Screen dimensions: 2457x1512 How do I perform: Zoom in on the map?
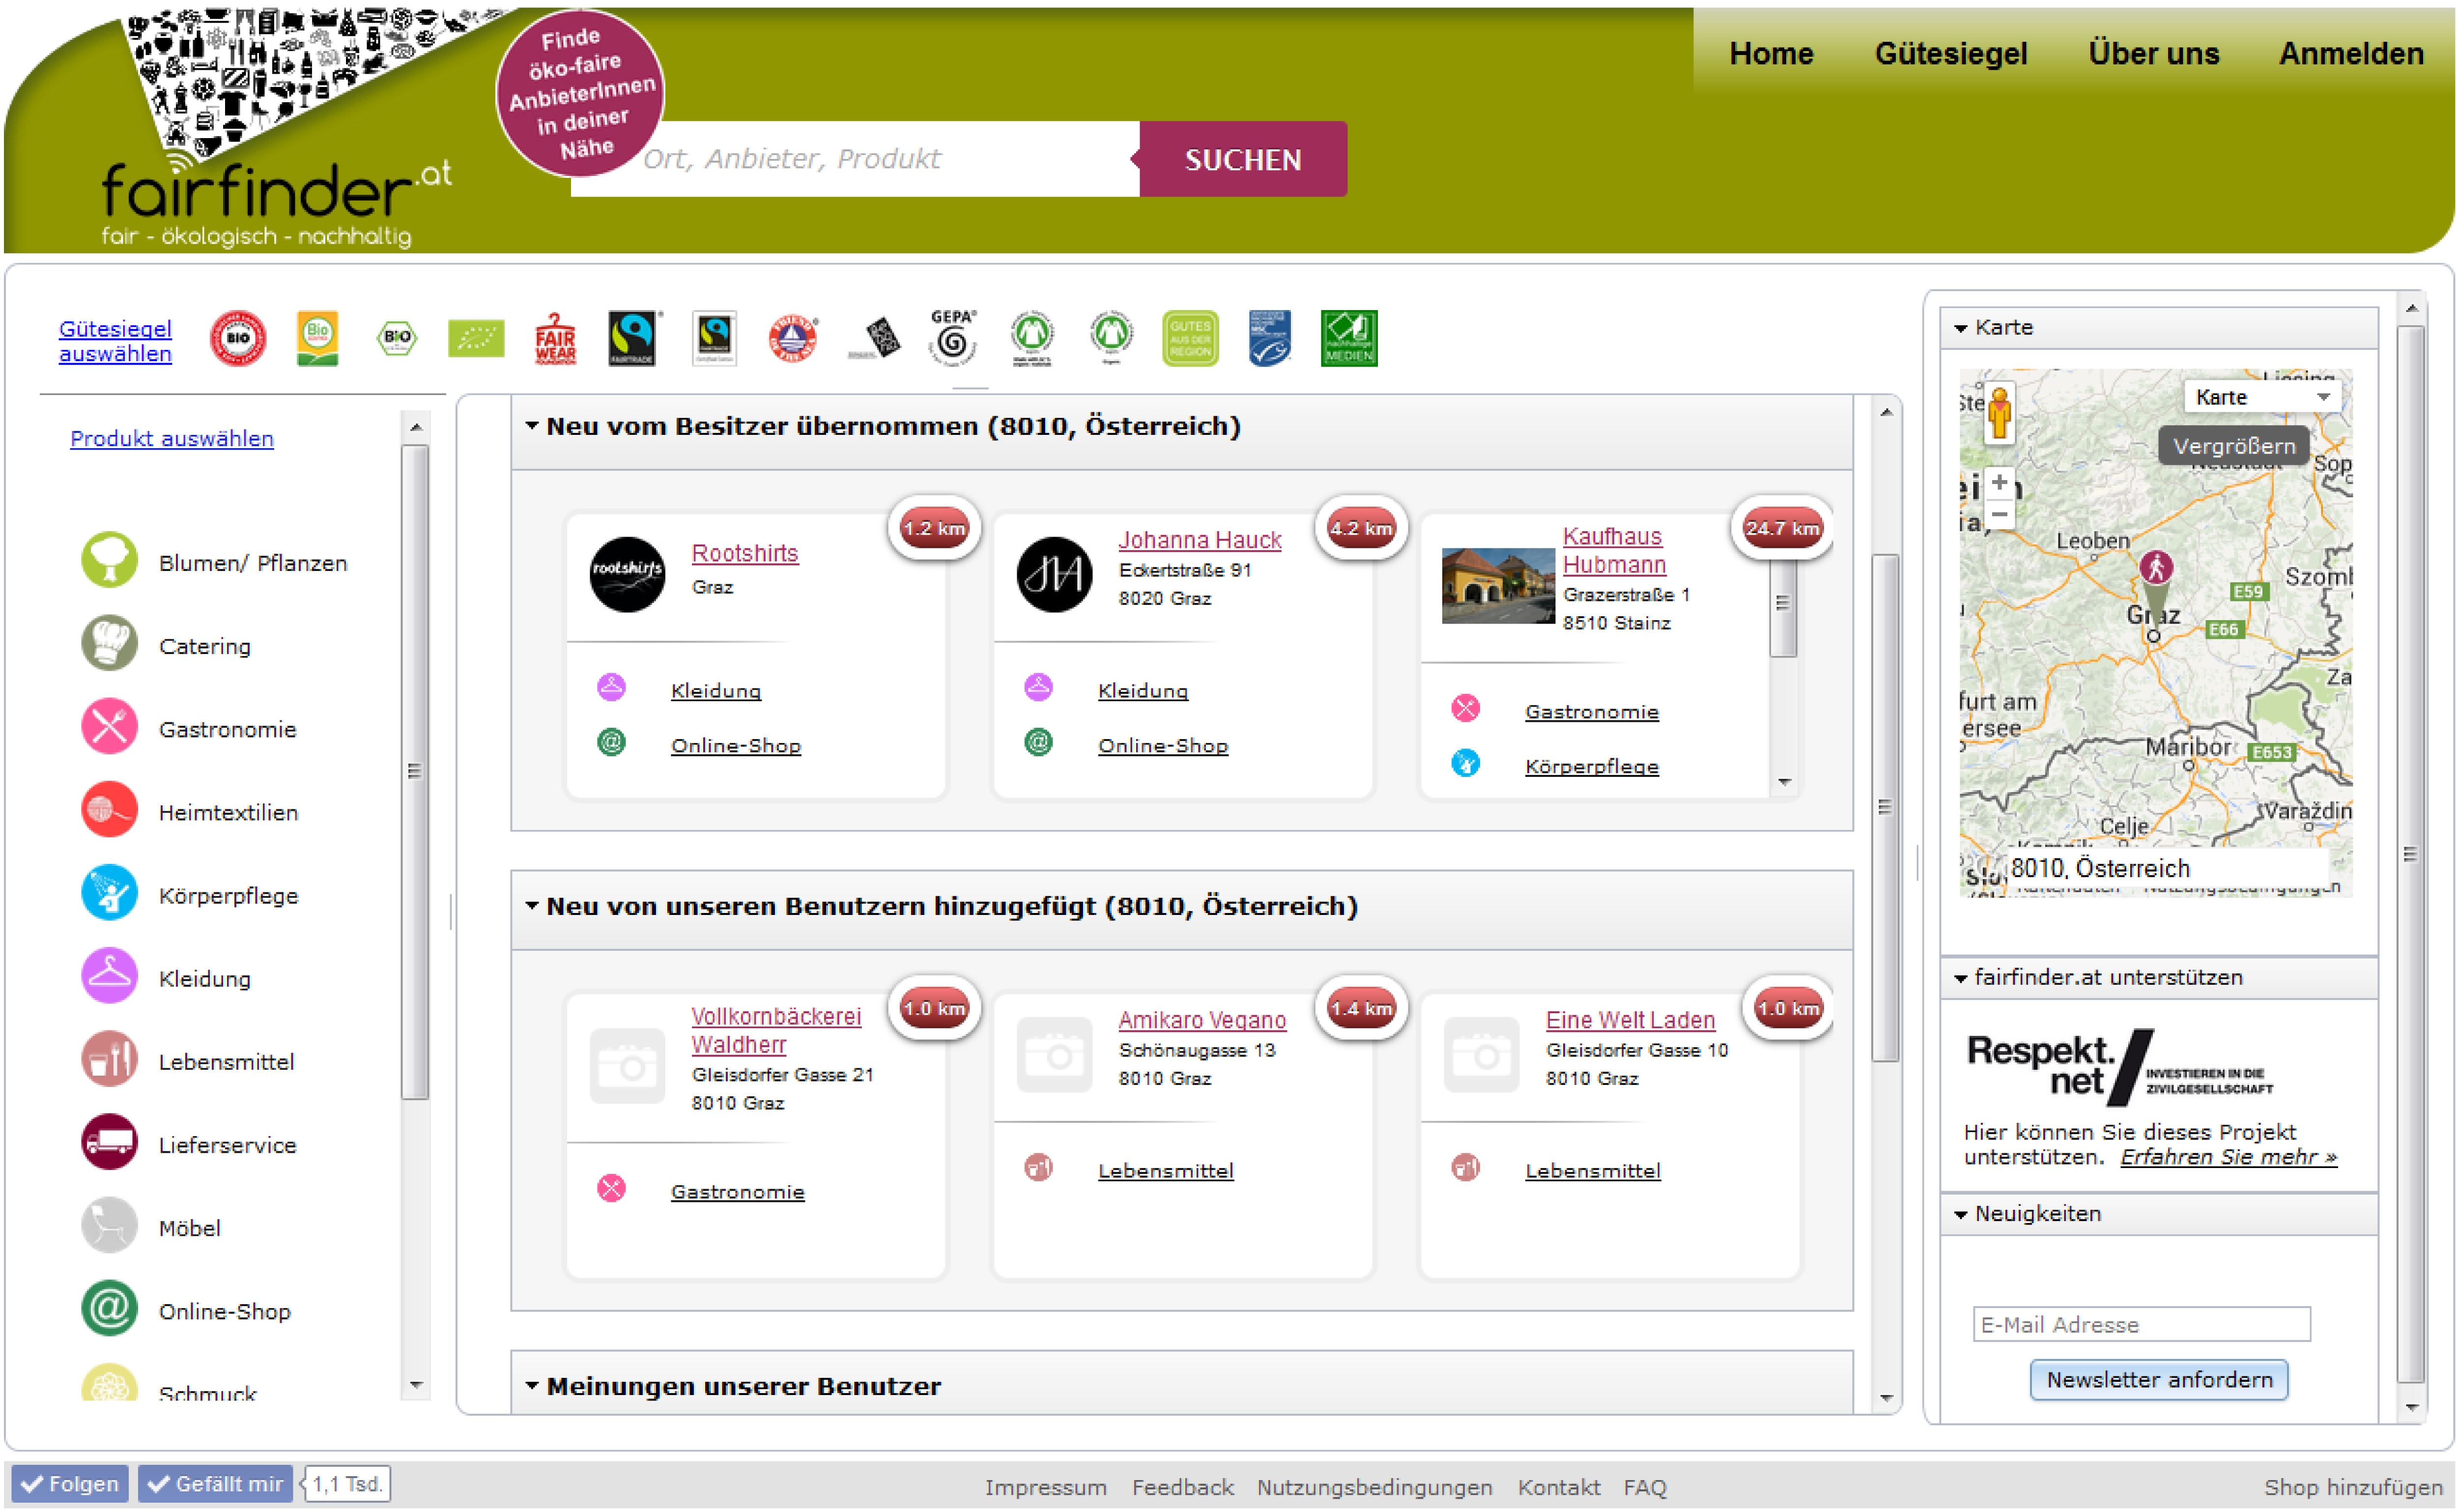coord(1999,483)
